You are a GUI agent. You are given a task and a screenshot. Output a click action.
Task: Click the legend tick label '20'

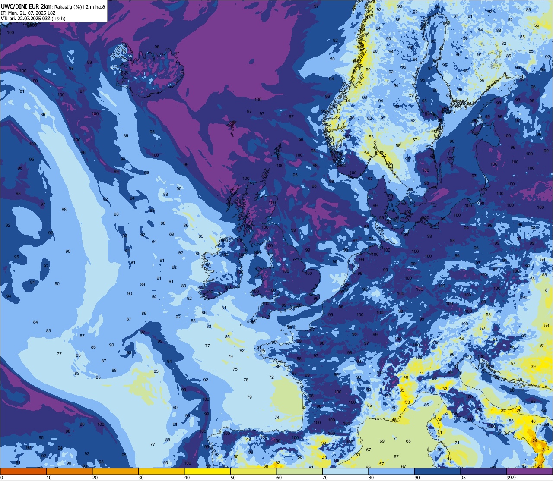(95, 478)
